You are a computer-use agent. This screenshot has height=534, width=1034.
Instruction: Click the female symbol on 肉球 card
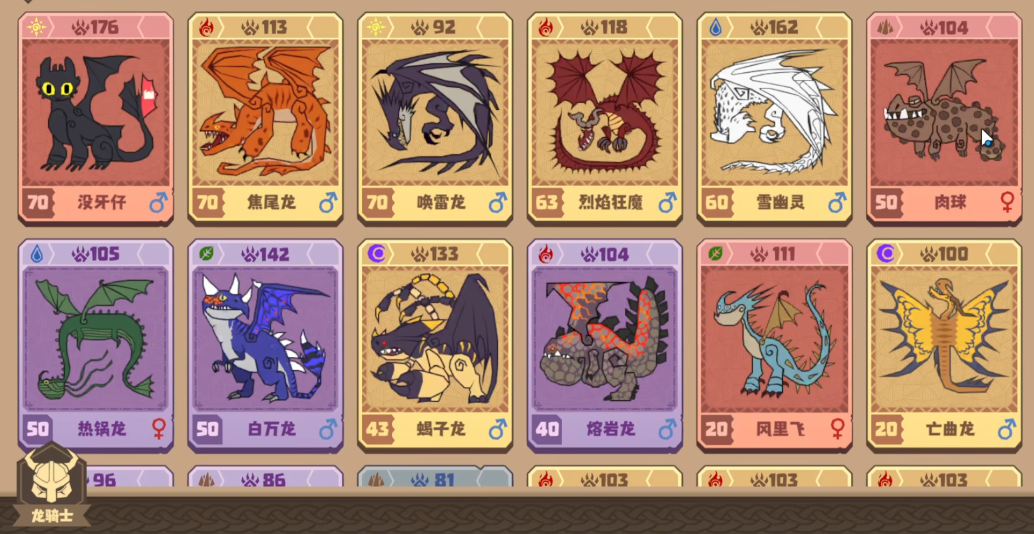point(1007,202)
